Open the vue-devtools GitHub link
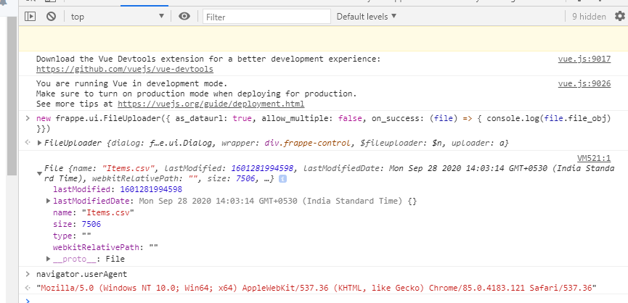 (x=125, y=69)
